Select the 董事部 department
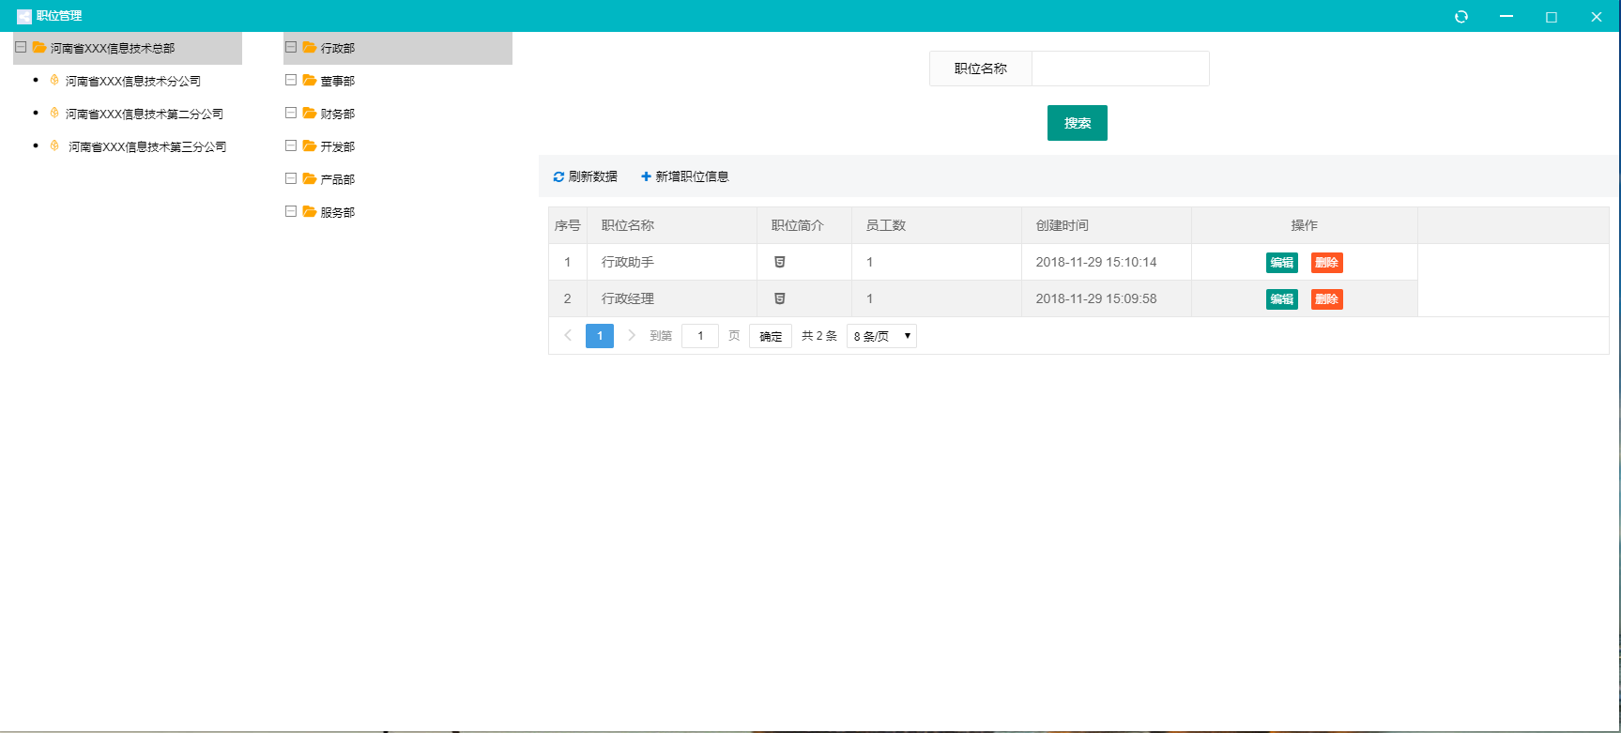The width and height of the screenshot is (1621, 733). tap(338, 81)
